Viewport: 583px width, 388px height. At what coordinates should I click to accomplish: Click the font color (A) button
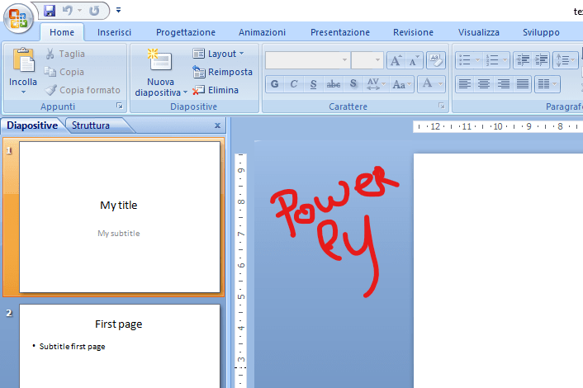(427, 83)
